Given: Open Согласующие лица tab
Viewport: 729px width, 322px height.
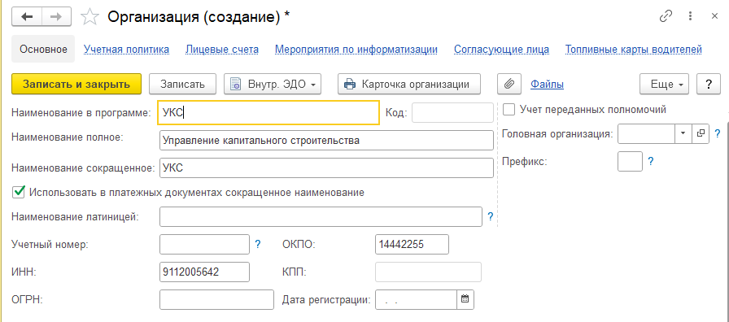Looking at the screenshot, I should pos(502,49).
